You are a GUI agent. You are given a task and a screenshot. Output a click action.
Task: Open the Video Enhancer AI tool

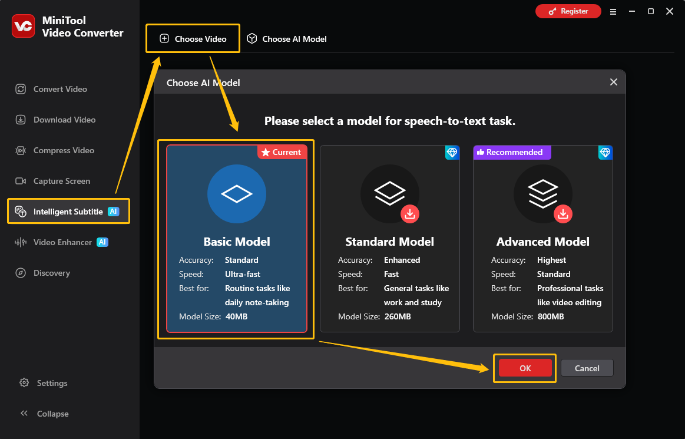(61, 242)
